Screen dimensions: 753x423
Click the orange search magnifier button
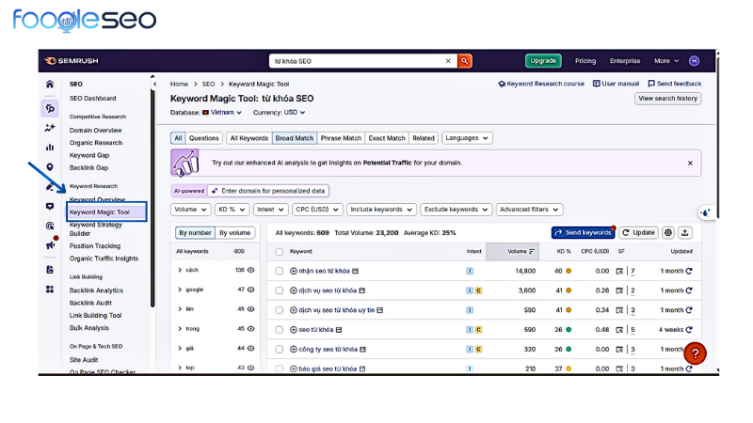point(464,61)
